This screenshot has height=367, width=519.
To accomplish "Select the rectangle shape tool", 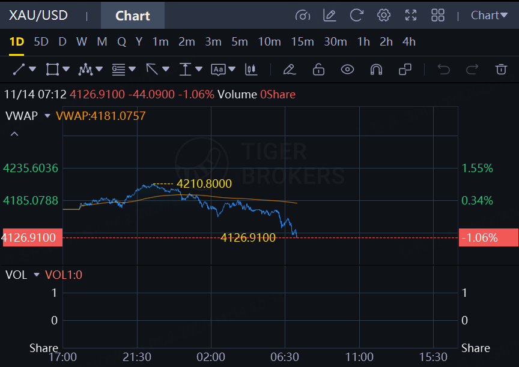I will 52,70.
